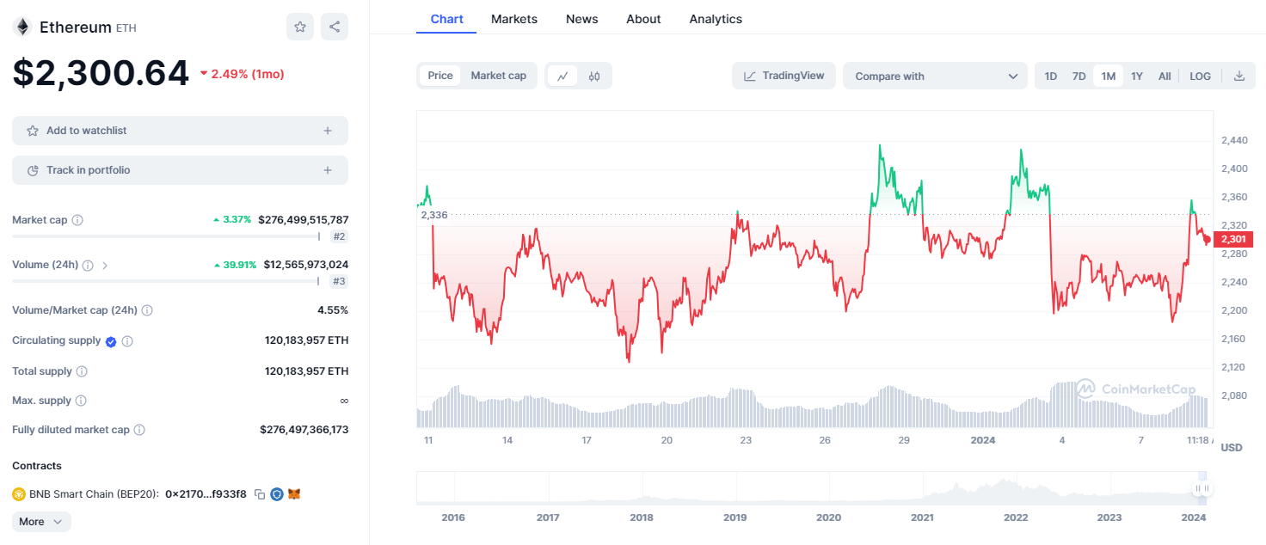The image size is (1266, 545).
Task: Click the #3 volume rank badge
Action: click(339, 281)
